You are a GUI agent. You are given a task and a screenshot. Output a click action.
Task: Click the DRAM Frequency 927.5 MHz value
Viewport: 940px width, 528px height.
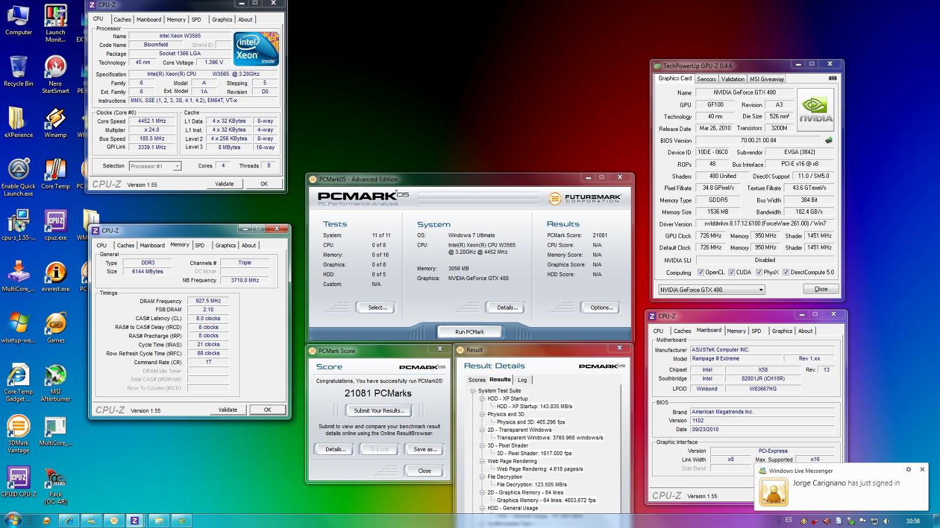pyautogui.click(x=209, y=301)
